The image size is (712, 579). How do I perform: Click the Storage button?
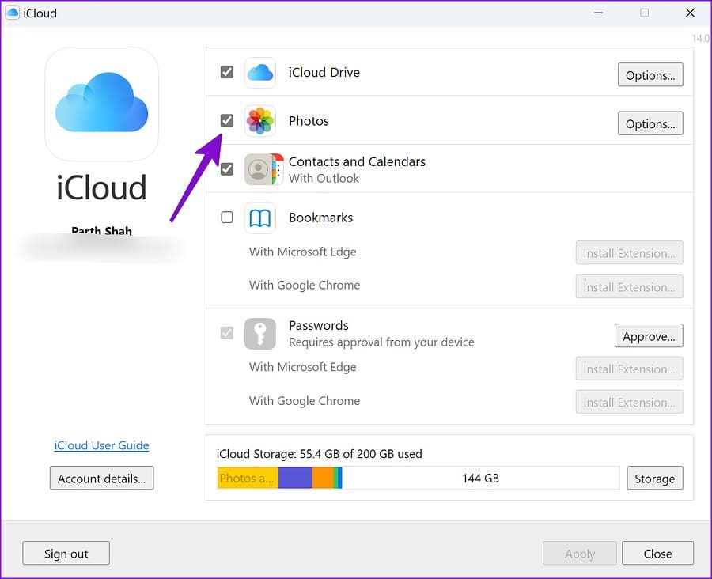tap(655, 479)
